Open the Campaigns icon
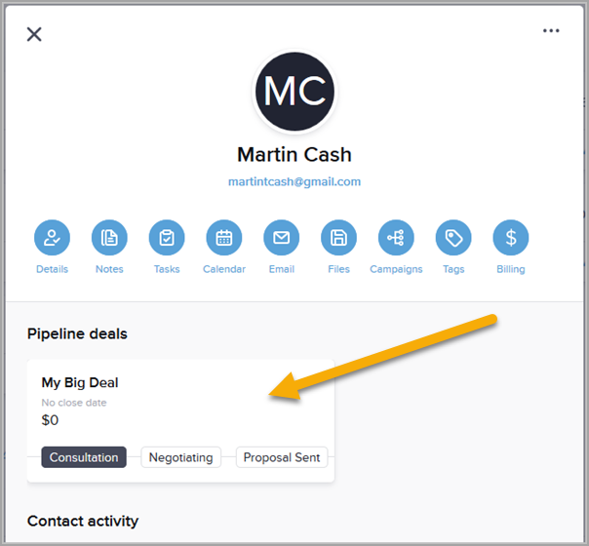The image size is (589, 546). click(x=396, y=238)
